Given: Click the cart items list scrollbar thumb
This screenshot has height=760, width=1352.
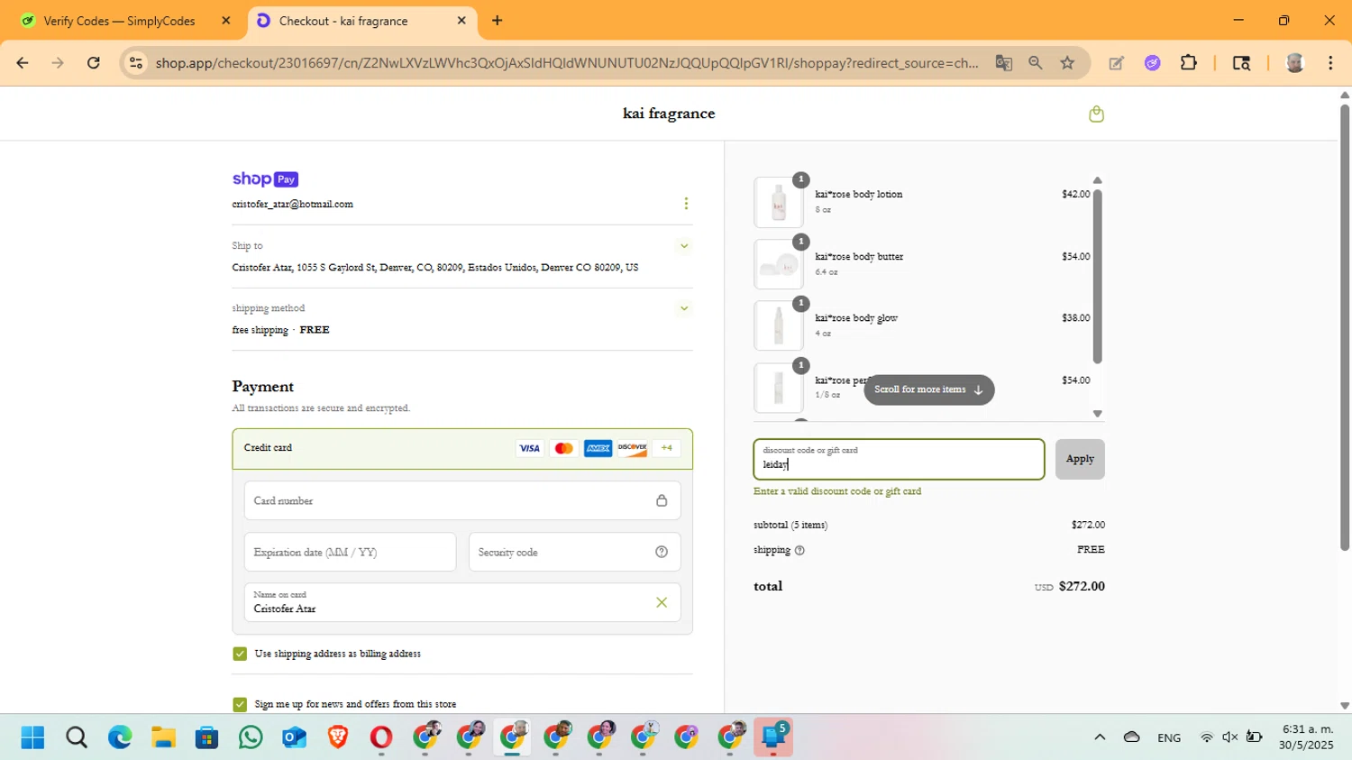Looking at the screenshot, I should click(x=1097, y=275).
